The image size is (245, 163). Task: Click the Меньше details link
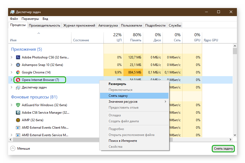(x=24, y=149)
